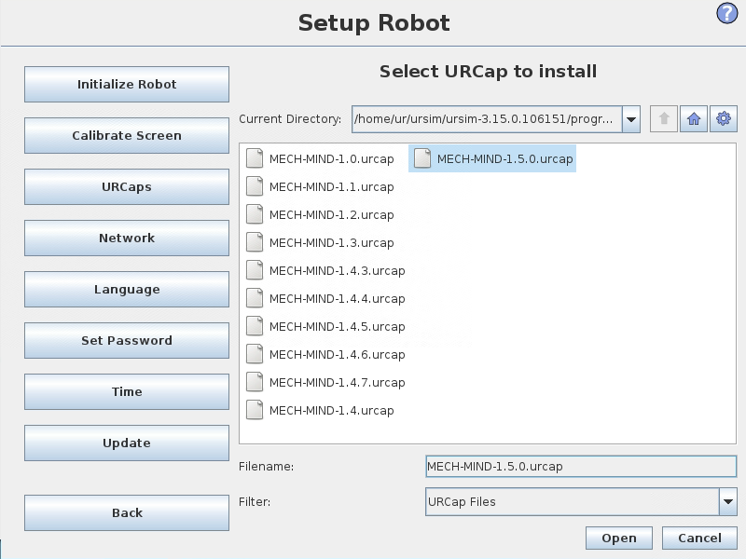Click the MECH-MIND-1.4.7.urcap file icon
The width and height of the screenshot is (746, 559).
[x=255, y=383]
